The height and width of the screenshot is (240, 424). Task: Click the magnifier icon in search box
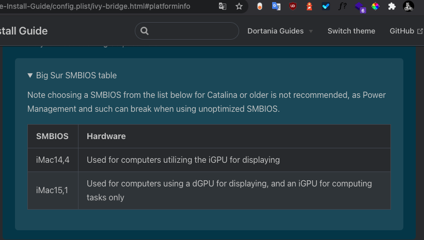pos(145,31)
